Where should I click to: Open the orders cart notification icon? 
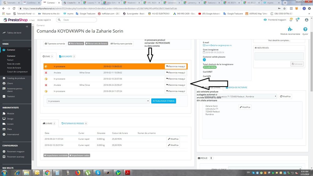click(x=297, y=20)
